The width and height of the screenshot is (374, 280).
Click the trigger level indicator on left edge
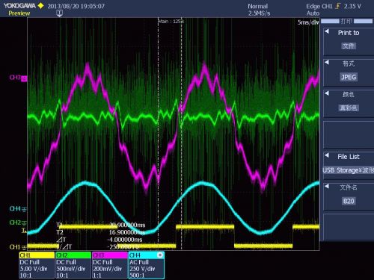pyautogui.click(x=24, y=231)
